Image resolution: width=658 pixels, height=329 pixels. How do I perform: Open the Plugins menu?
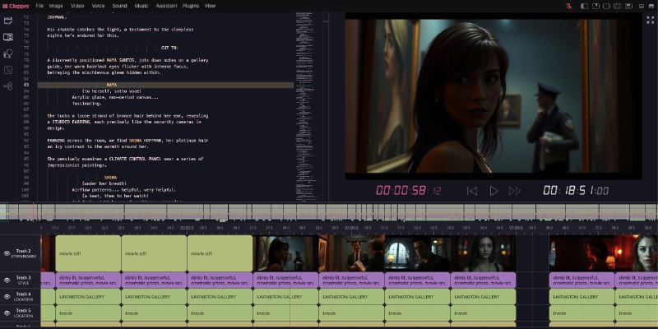pos(191,6)
